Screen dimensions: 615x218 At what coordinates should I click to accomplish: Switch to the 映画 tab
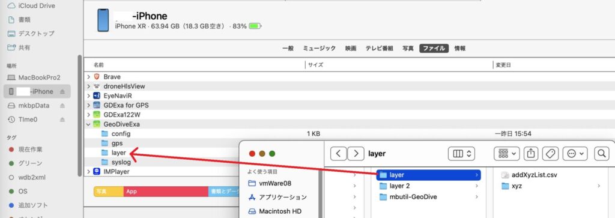tap(351, 48)
